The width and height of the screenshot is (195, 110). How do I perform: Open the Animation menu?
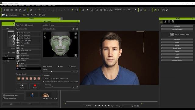[x=21, y=6]
